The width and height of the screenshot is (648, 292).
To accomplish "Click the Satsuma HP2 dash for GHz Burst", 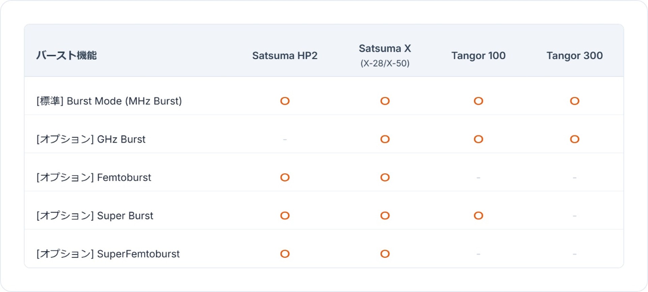I will tap(285, 139).
